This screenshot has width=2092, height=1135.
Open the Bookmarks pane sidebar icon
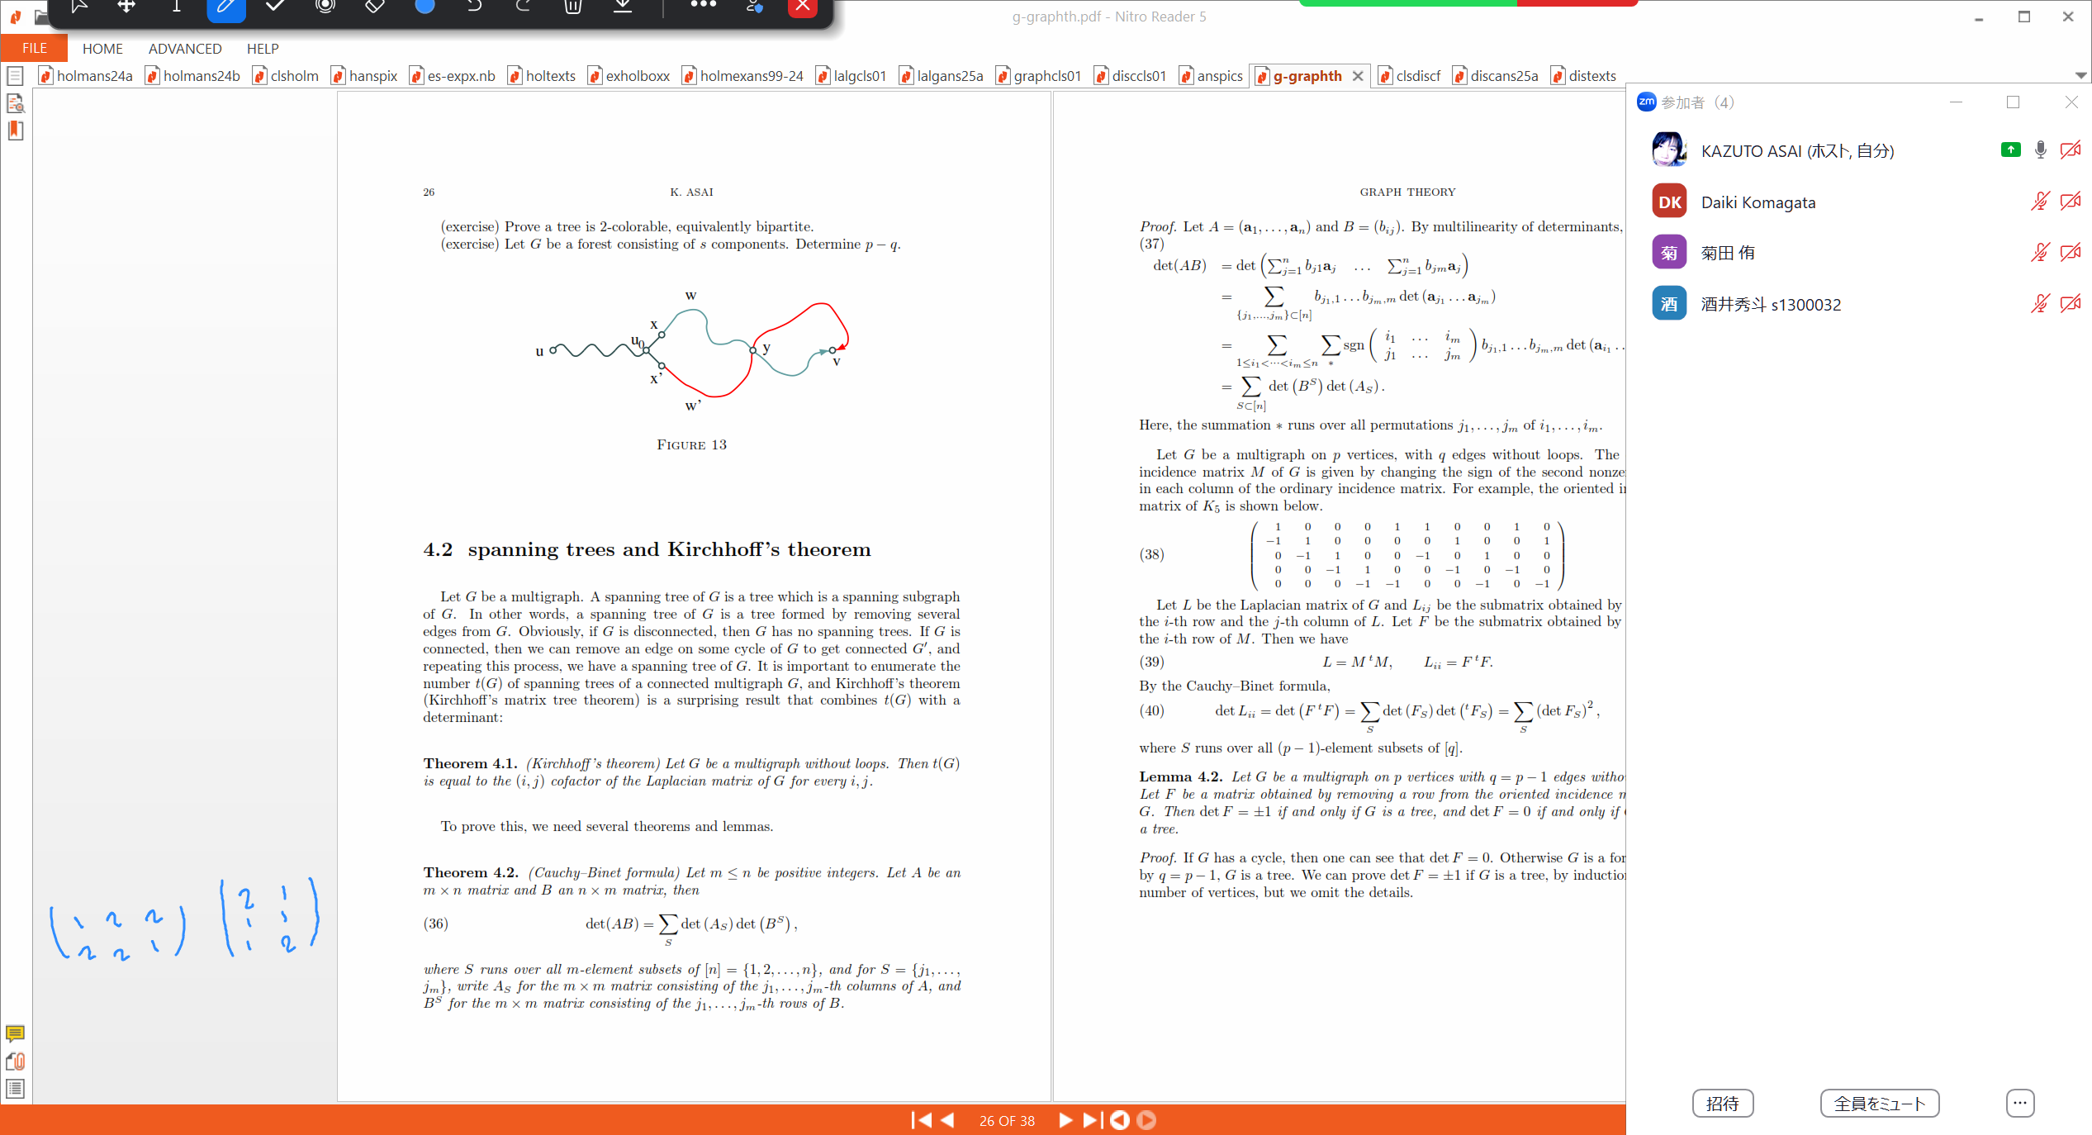click(15, 131)
